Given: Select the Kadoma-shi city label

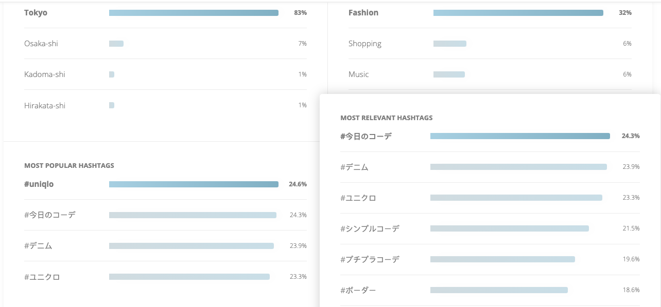Looking at the screenshot, I should 45,74.
